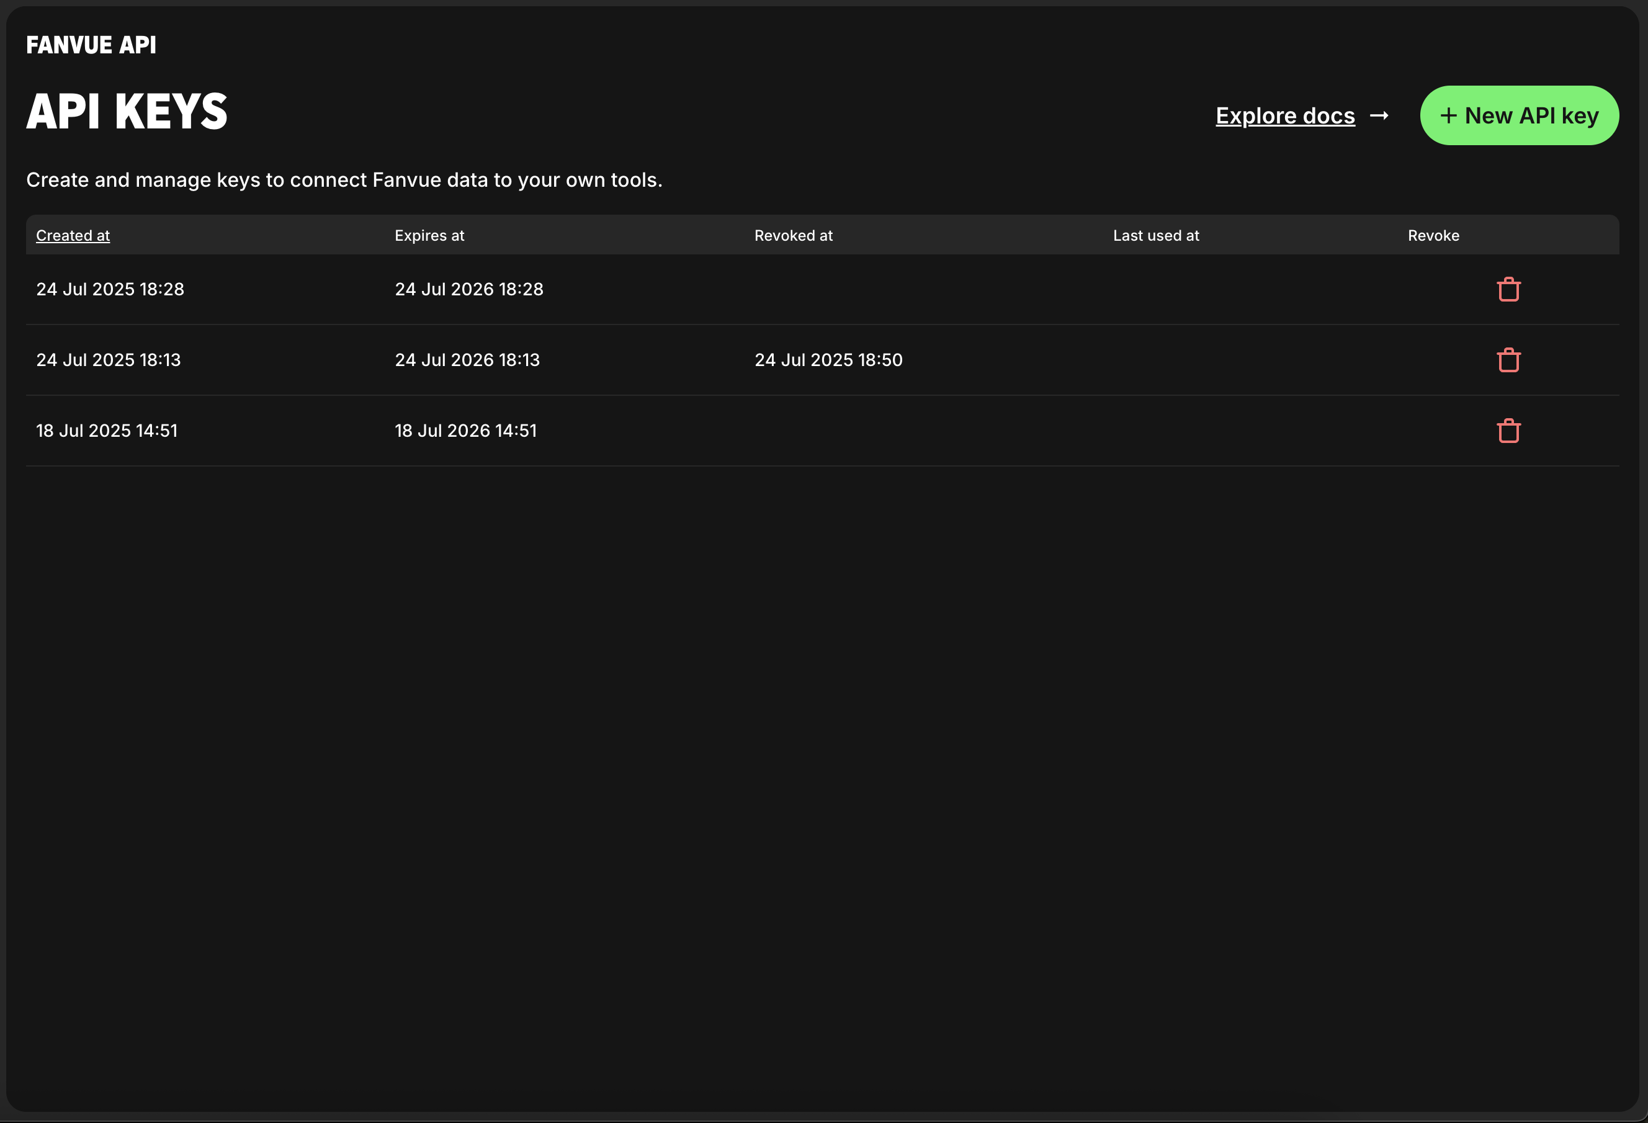The width and height of the screenshot is (1648, 1123).
Task: Click the API KEYS page heading
Action: pyautogui.click(x=127, y=111)
